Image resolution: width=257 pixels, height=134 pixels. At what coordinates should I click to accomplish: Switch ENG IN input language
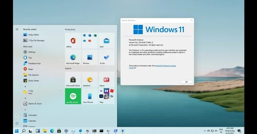[221, 131]
